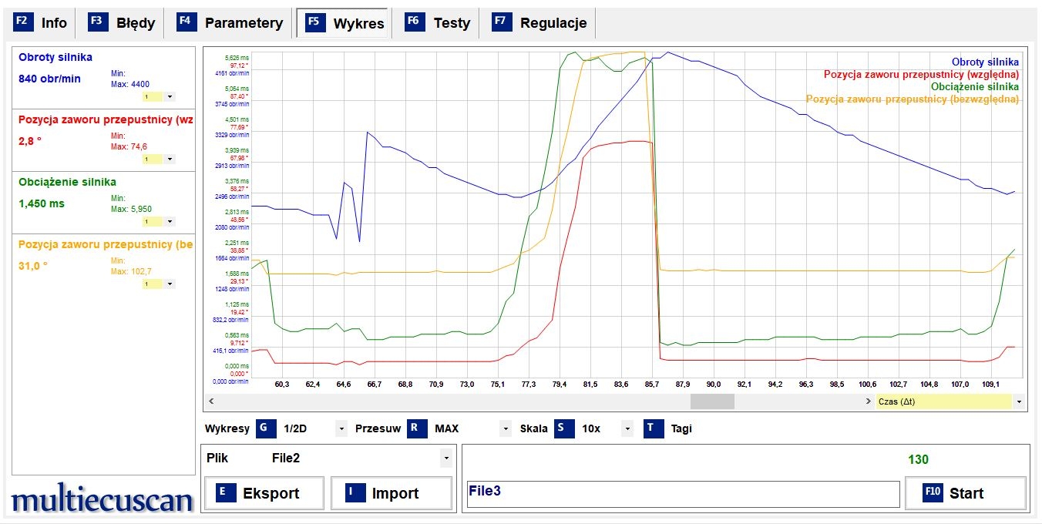Click the E key icon on Eksport
This screenshot has width=1042, height=524.
tap(226, 492)
